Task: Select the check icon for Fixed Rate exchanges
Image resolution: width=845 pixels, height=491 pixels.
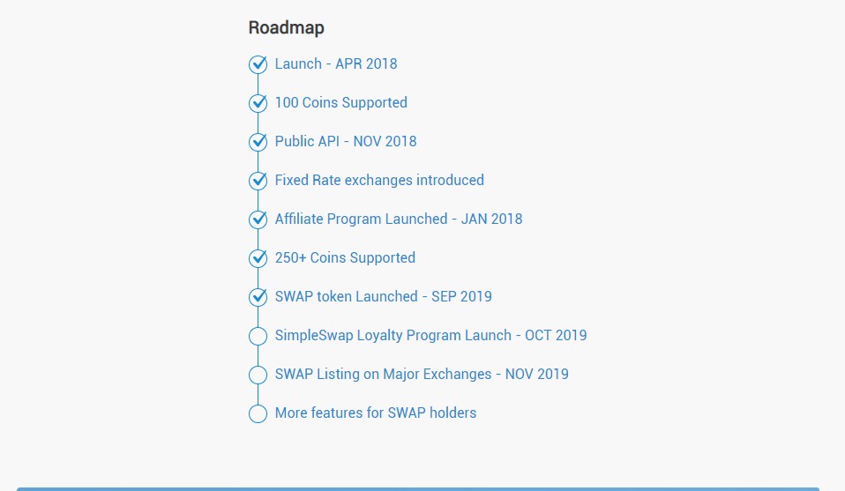Action: tap(258, 181)
